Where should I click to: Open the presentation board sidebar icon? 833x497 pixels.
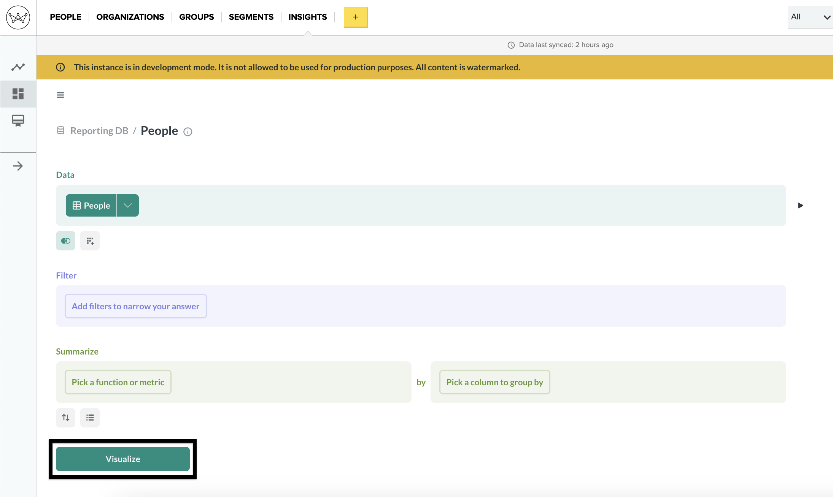[18, 121]
